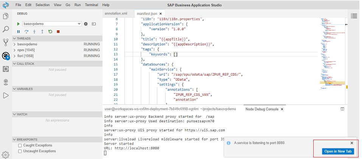
Task: Enable Uncaught Exceptions breakpoint
Action: 20,151
